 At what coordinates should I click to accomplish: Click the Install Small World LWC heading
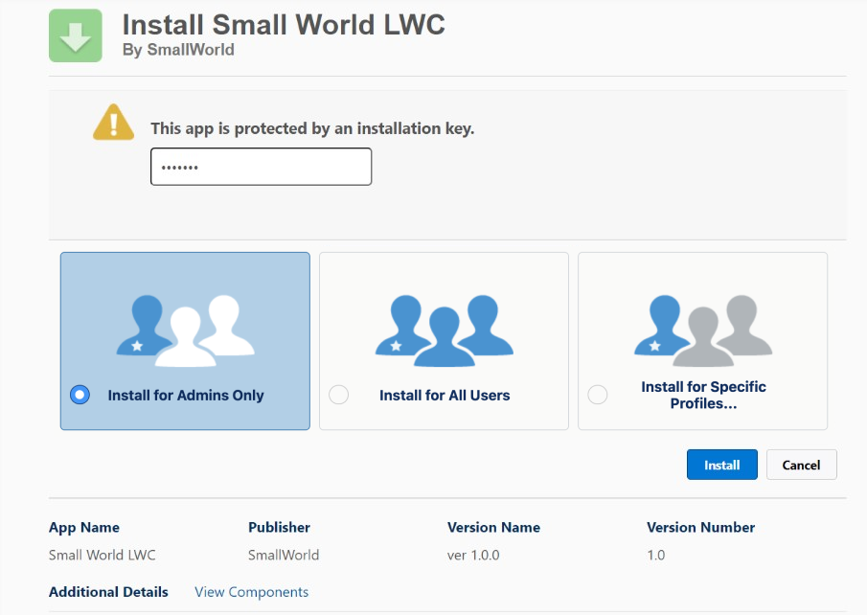284,24
